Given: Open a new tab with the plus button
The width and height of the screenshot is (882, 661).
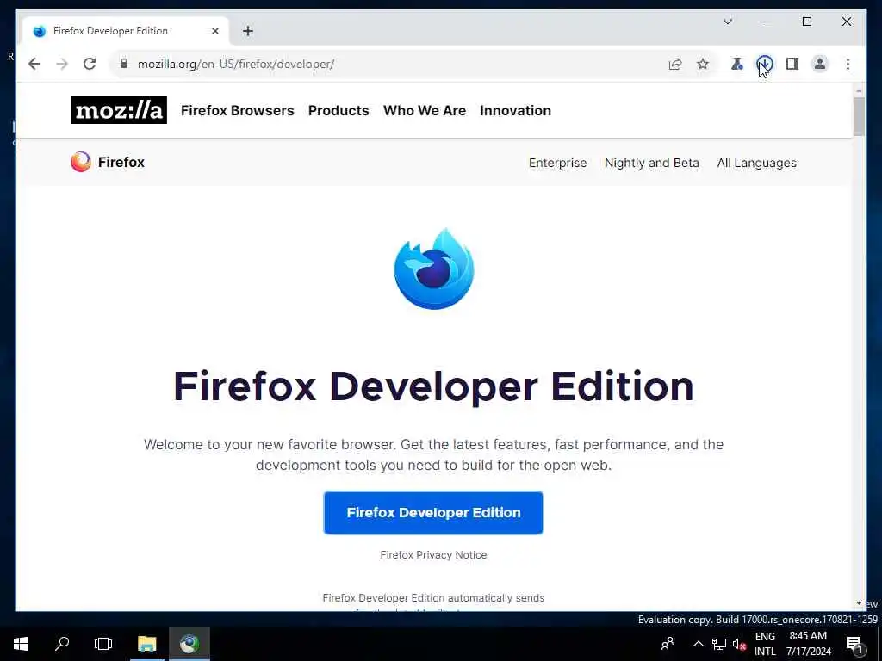Looking at the screenshot, I should (x=248, y=31).
